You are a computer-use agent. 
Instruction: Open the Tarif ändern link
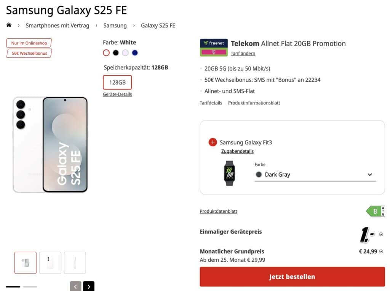click(x=243, y=54)
